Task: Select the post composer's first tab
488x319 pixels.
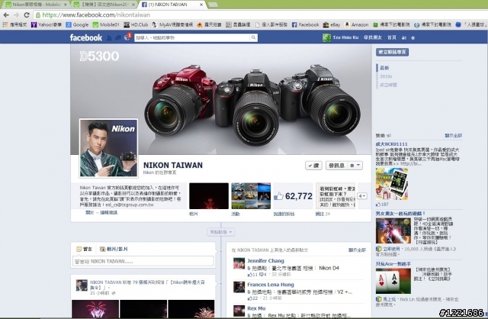Action: [85, 249]
